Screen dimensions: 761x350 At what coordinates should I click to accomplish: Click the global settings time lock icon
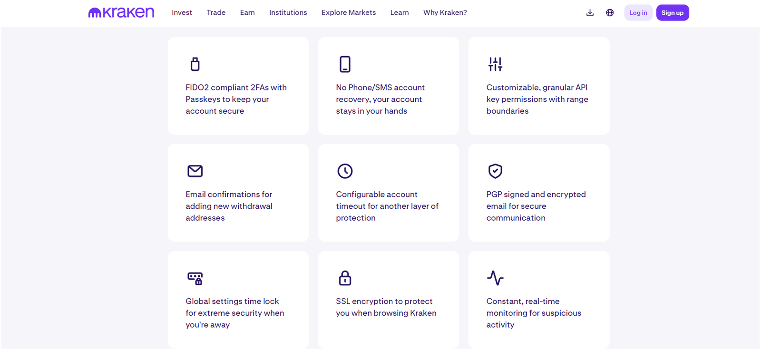pos(195,278)
